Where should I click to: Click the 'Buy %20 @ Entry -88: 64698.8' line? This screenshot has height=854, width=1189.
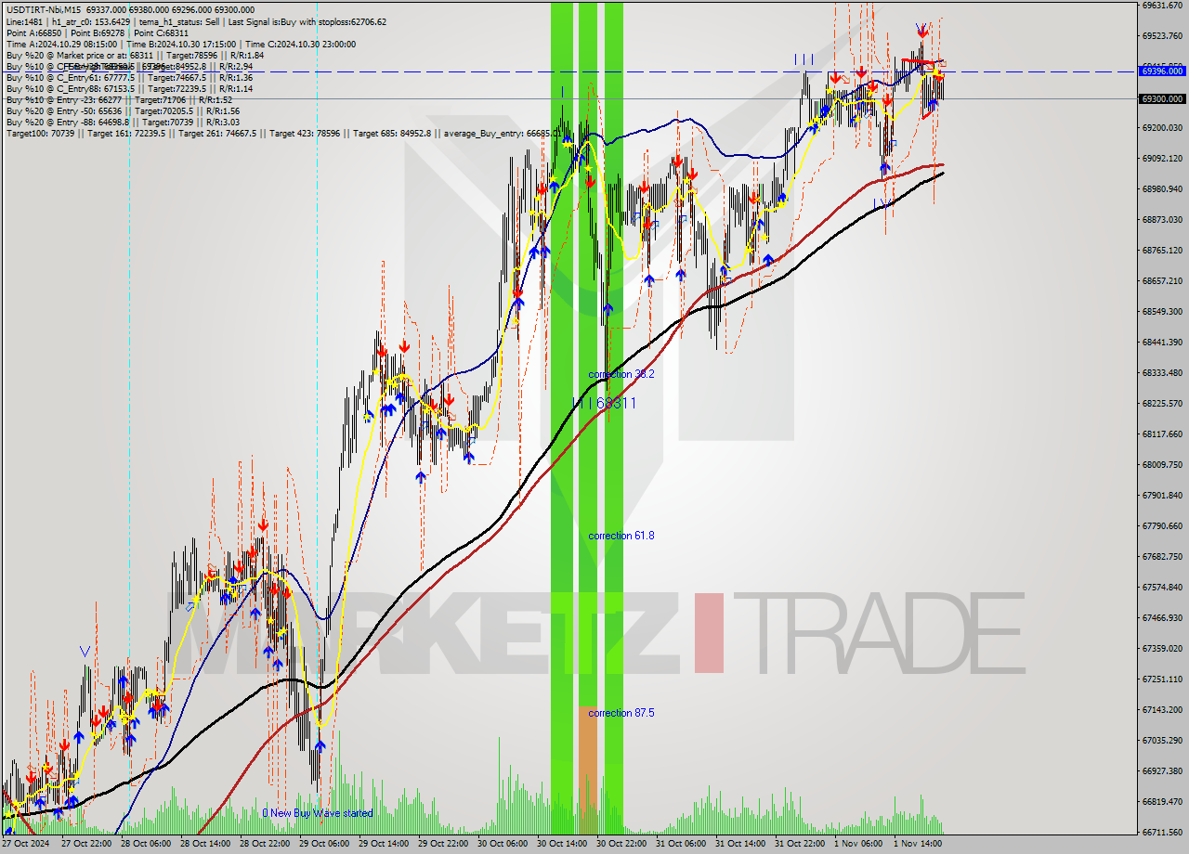[x=122, y=122]
